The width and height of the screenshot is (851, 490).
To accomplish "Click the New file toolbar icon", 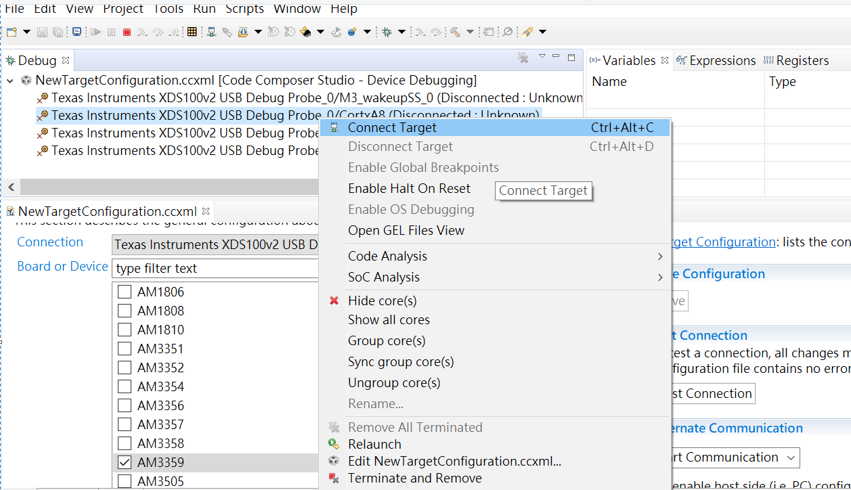I will tap(12, 32).
